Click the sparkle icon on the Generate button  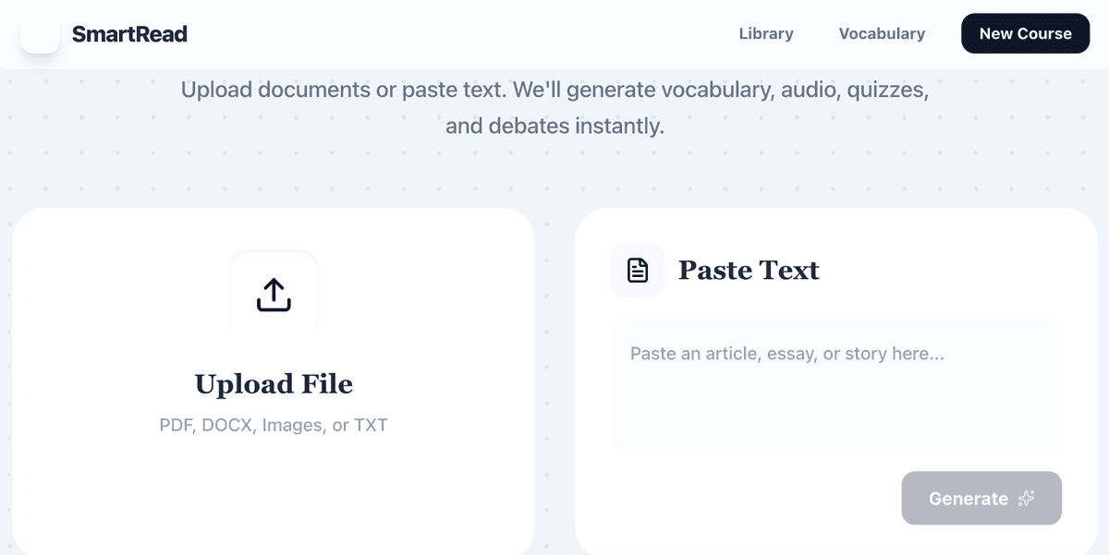[x=1026, y=499]
